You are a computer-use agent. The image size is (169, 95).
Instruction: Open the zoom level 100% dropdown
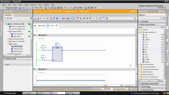(121, 85)
